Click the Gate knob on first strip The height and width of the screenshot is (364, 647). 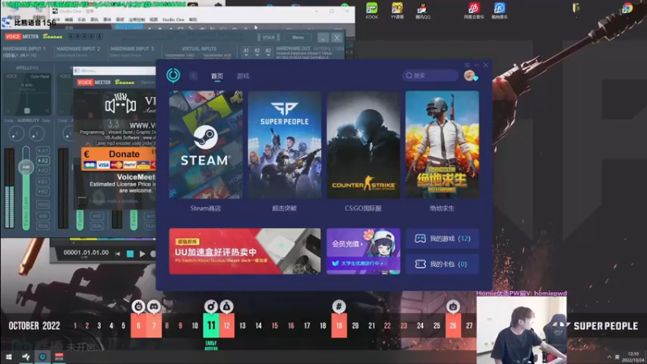pyautogui.click(x=36, y=133)
